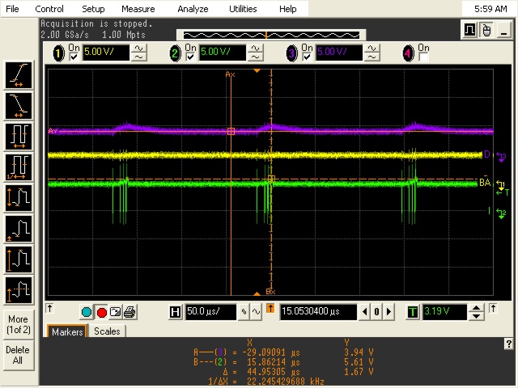
Task: Move horizontal position right with arrow
Action: (x=388, y=312)
